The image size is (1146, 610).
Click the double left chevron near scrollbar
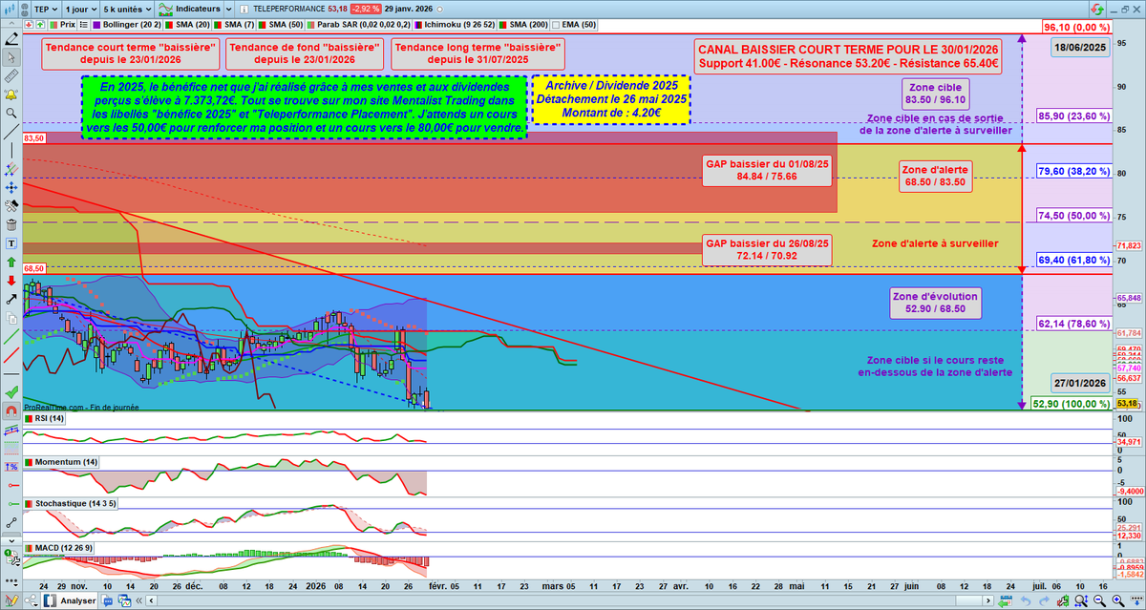pyautogui.click(x=138, y=601)
